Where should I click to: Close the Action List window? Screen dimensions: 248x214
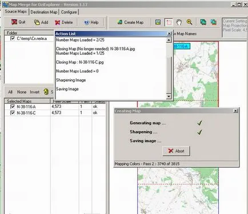coord(169,34)
